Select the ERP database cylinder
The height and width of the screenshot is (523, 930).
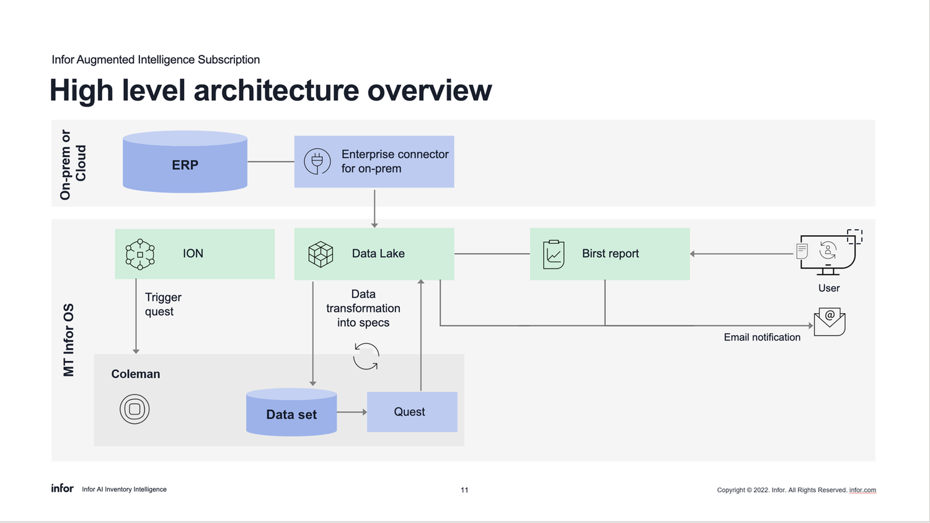(184, 162)
